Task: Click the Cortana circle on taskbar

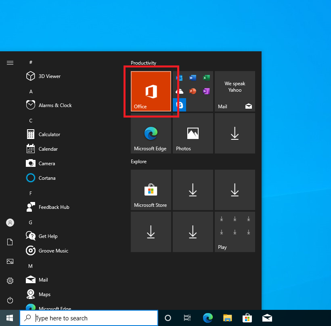Action: [x=168, y=318]
